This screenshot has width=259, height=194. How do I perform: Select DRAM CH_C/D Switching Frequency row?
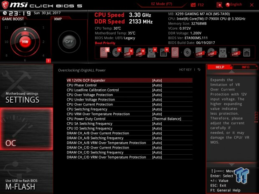[129, 152]
